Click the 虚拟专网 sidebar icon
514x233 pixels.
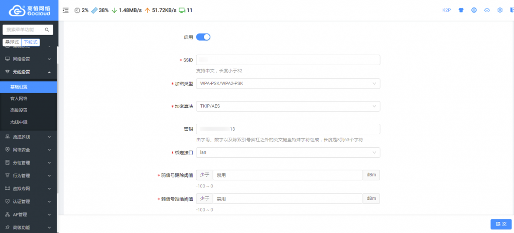[x=7, y=189]
